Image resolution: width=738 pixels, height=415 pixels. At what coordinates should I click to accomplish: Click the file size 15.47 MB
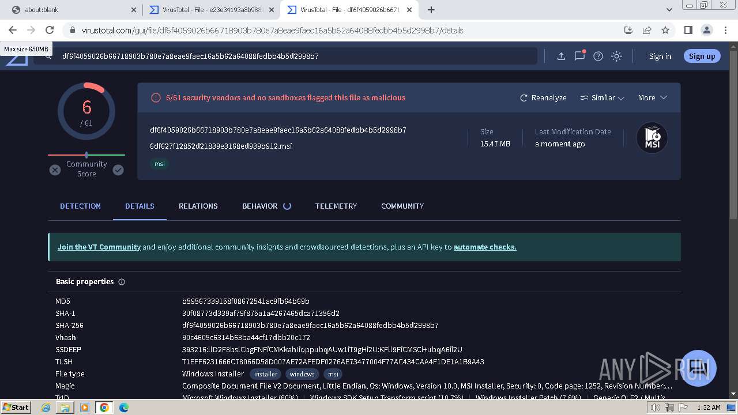(x=495, y=144)
